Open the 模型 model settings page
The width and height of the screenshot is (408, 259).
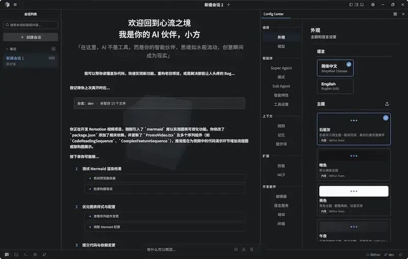click(282, 46)
